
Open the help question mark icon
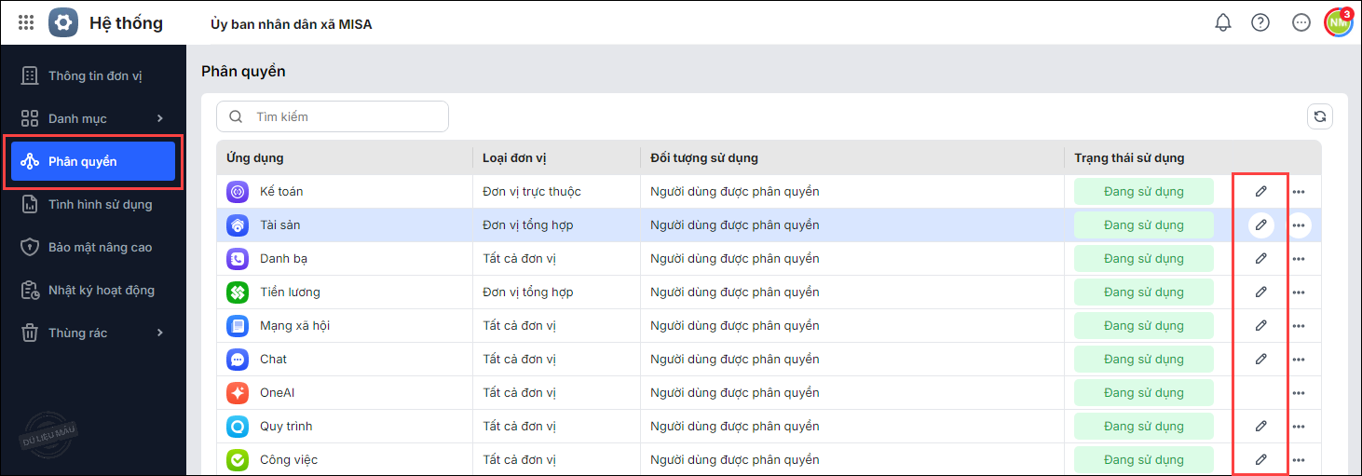tap(1260, 22)
